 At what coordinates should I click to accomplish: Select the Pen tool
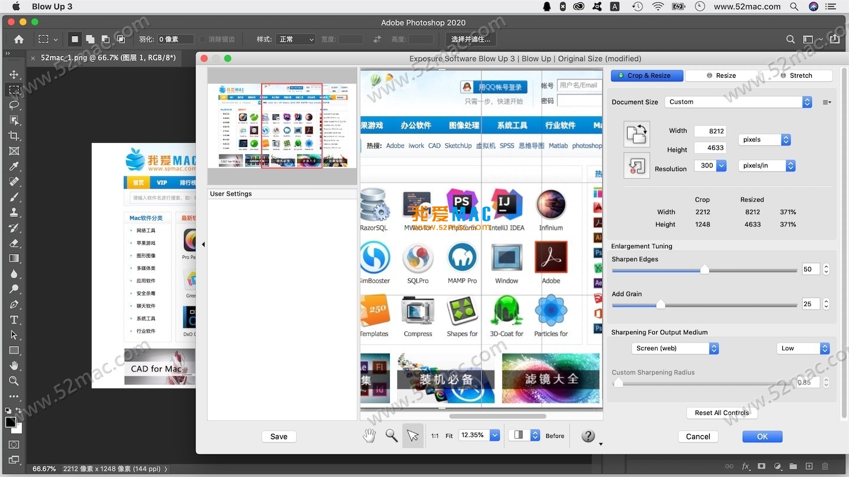[x=14, y=304]
